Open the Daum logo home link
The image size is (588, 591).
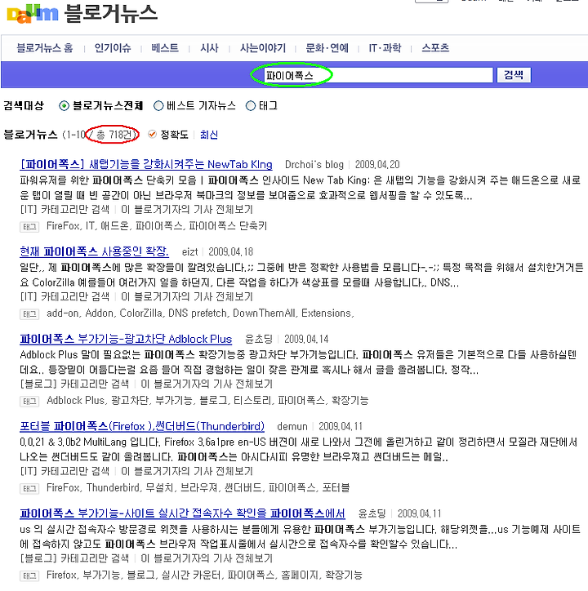point(33,14)
